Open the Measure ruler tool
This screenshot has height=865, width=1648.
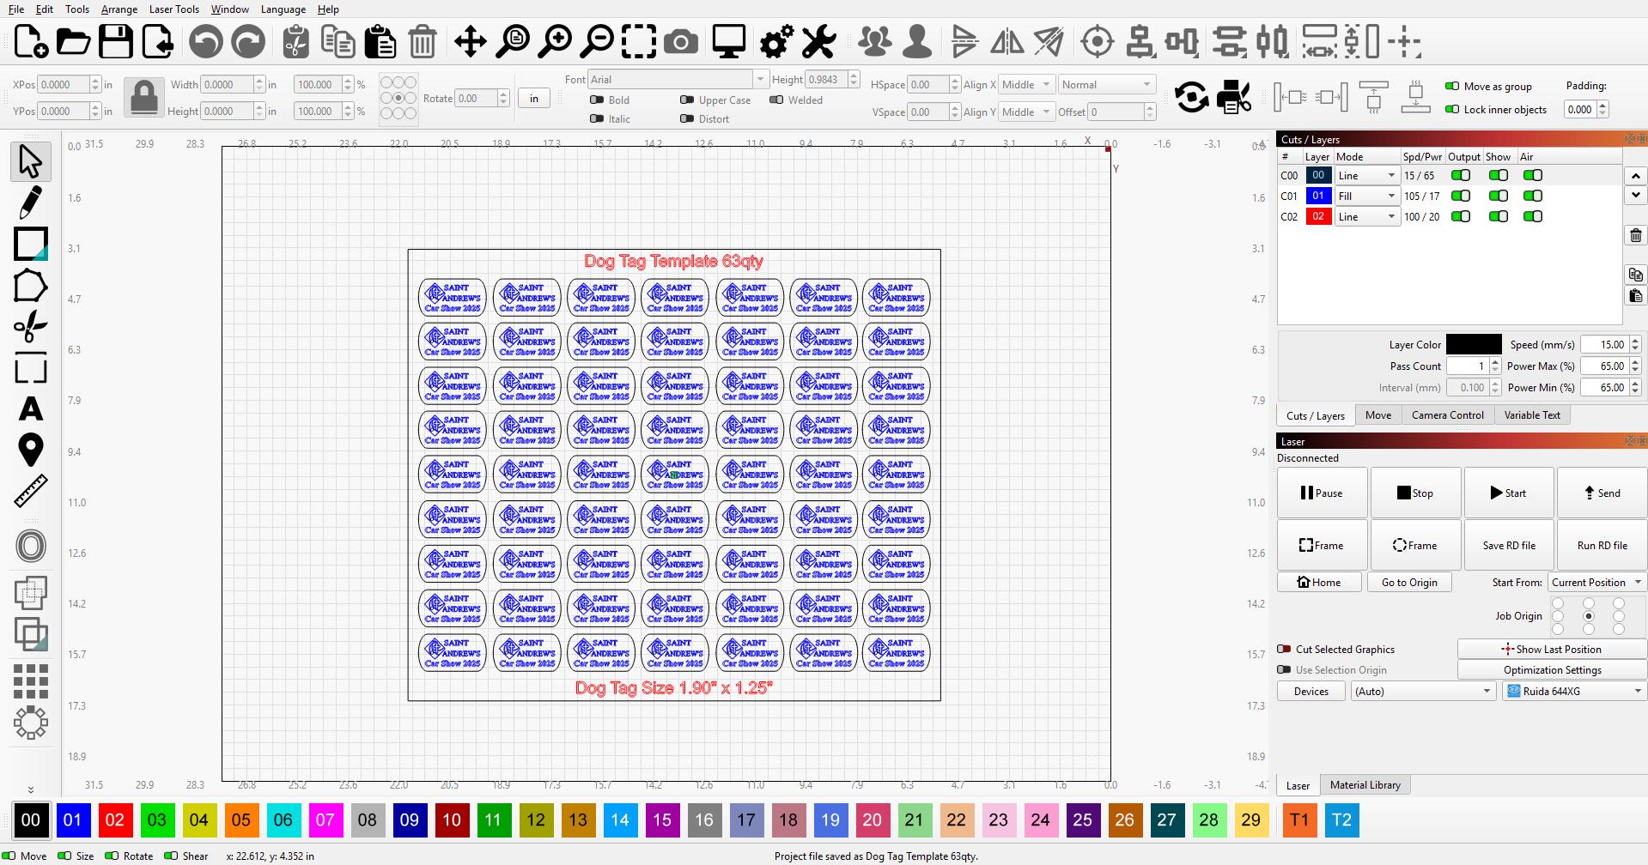click(30, 492)
